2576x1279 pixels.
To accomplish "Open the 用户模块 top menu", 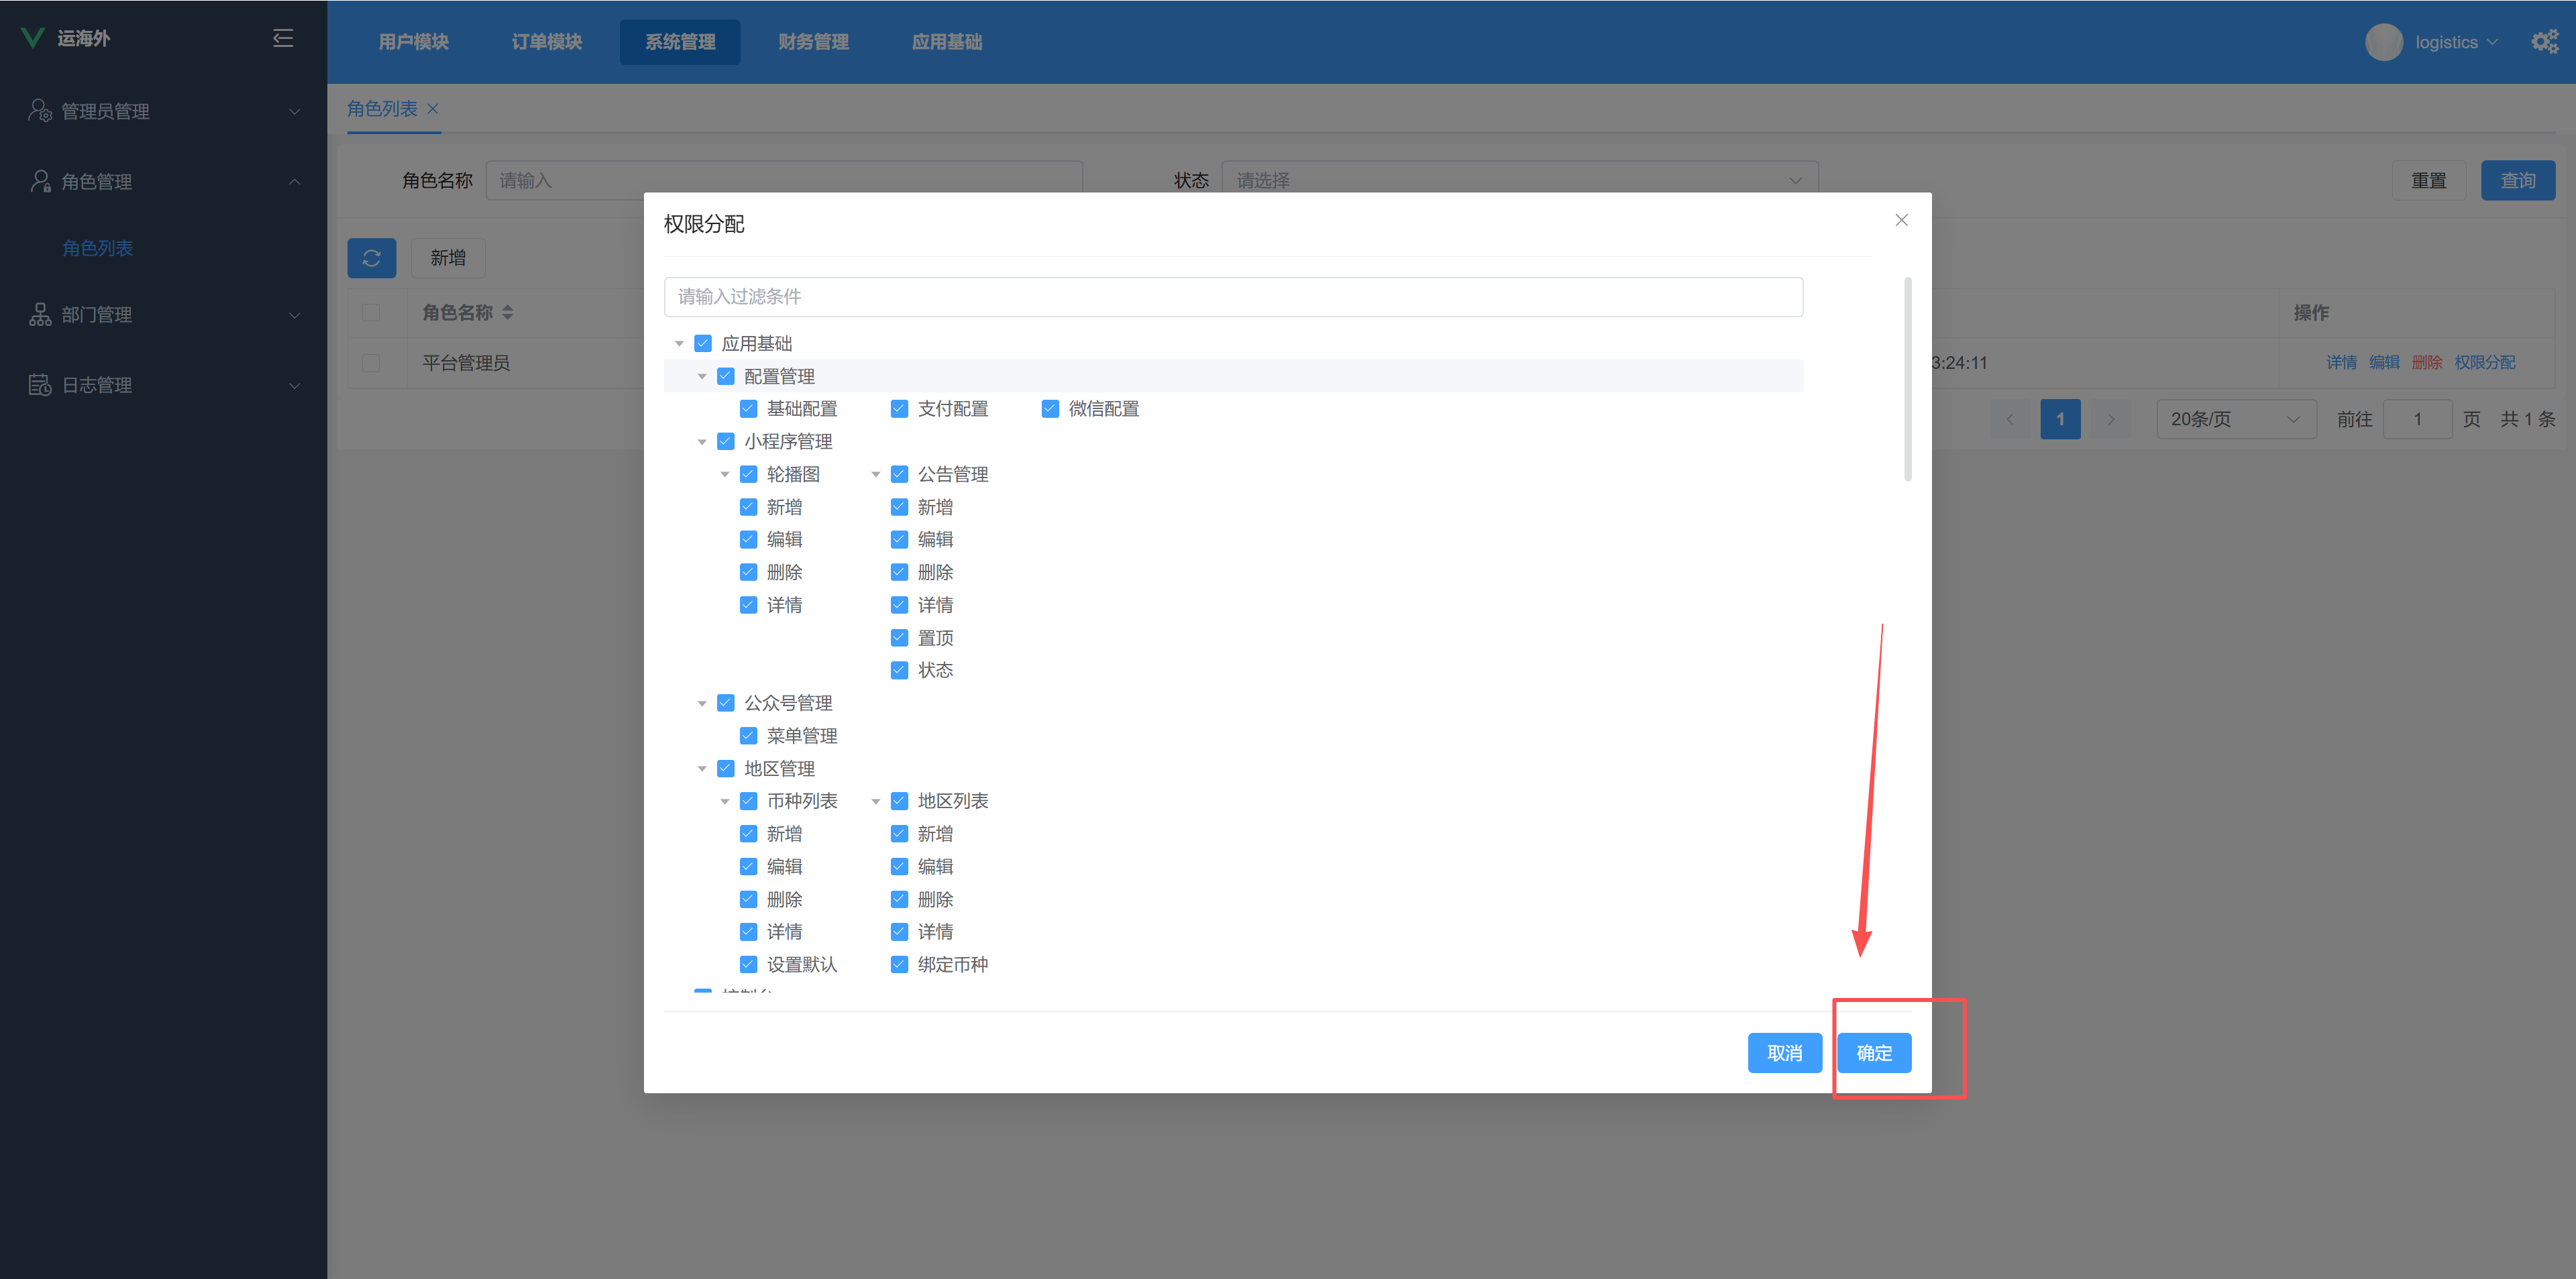I will coord(413,42).
